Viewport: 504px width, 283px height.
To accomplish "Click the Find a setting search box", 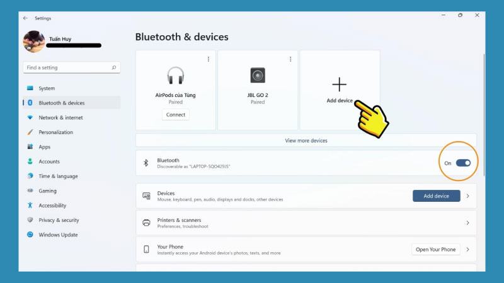I will pos(72,67).
